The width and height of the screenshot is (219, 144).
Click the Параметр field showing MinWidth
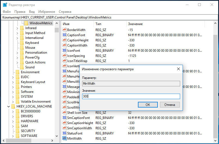click(x=131, y=84)
